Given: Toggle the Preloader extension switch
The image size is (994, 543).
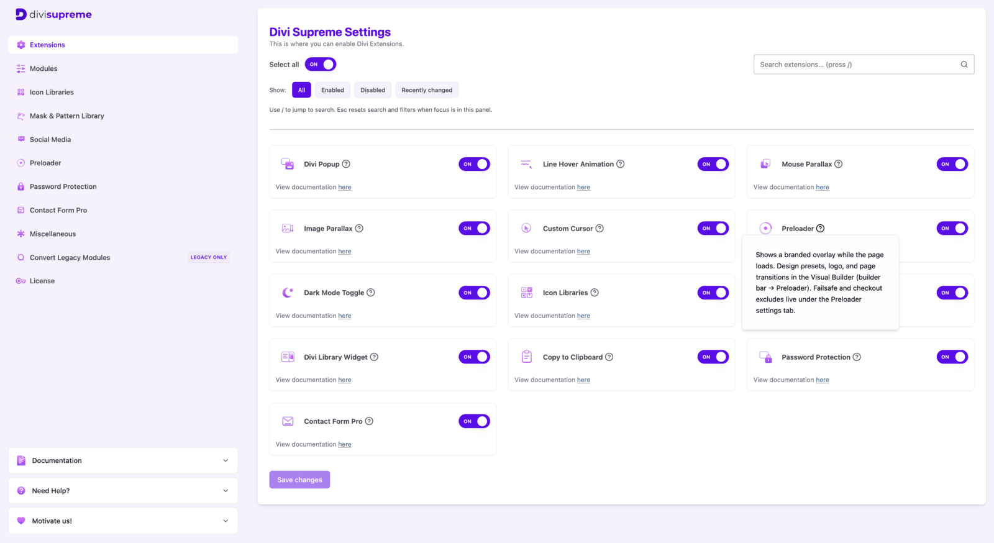Looking at the screenshot, I should click(x=952, y=229).
